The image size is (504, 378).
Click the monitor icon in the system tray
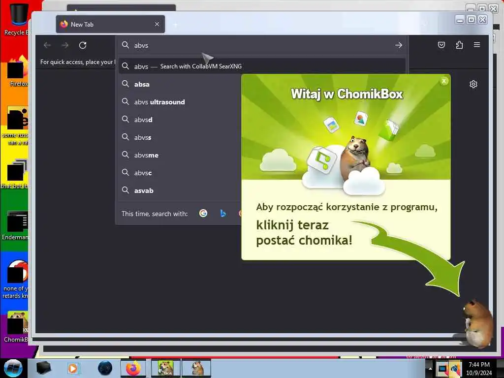tap(442, 369)
